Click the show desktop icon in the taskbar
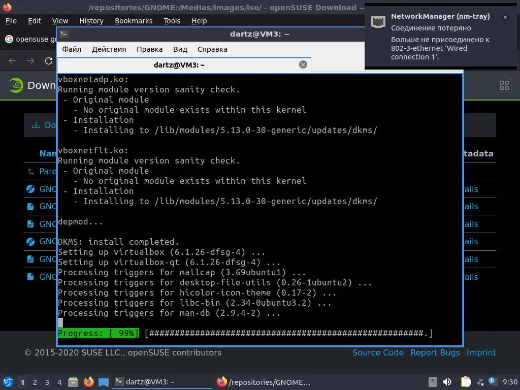The width and height of the screenshot is (520, 390). [104, 382]
